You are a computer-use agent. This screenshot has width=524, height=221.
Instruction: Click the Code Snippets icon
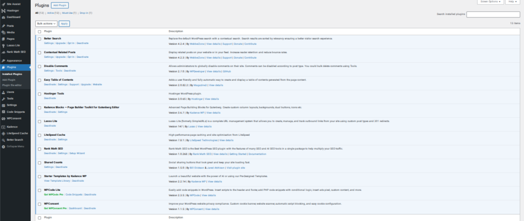pos(4,112)
